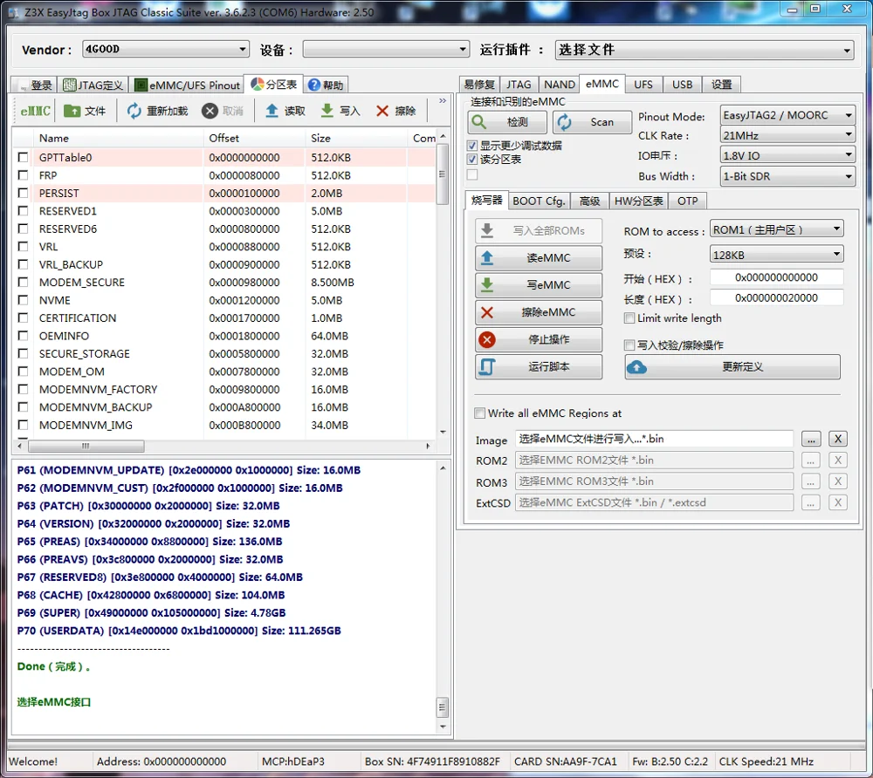Expand the CLK Rate dropdown

tap(787, 135)
